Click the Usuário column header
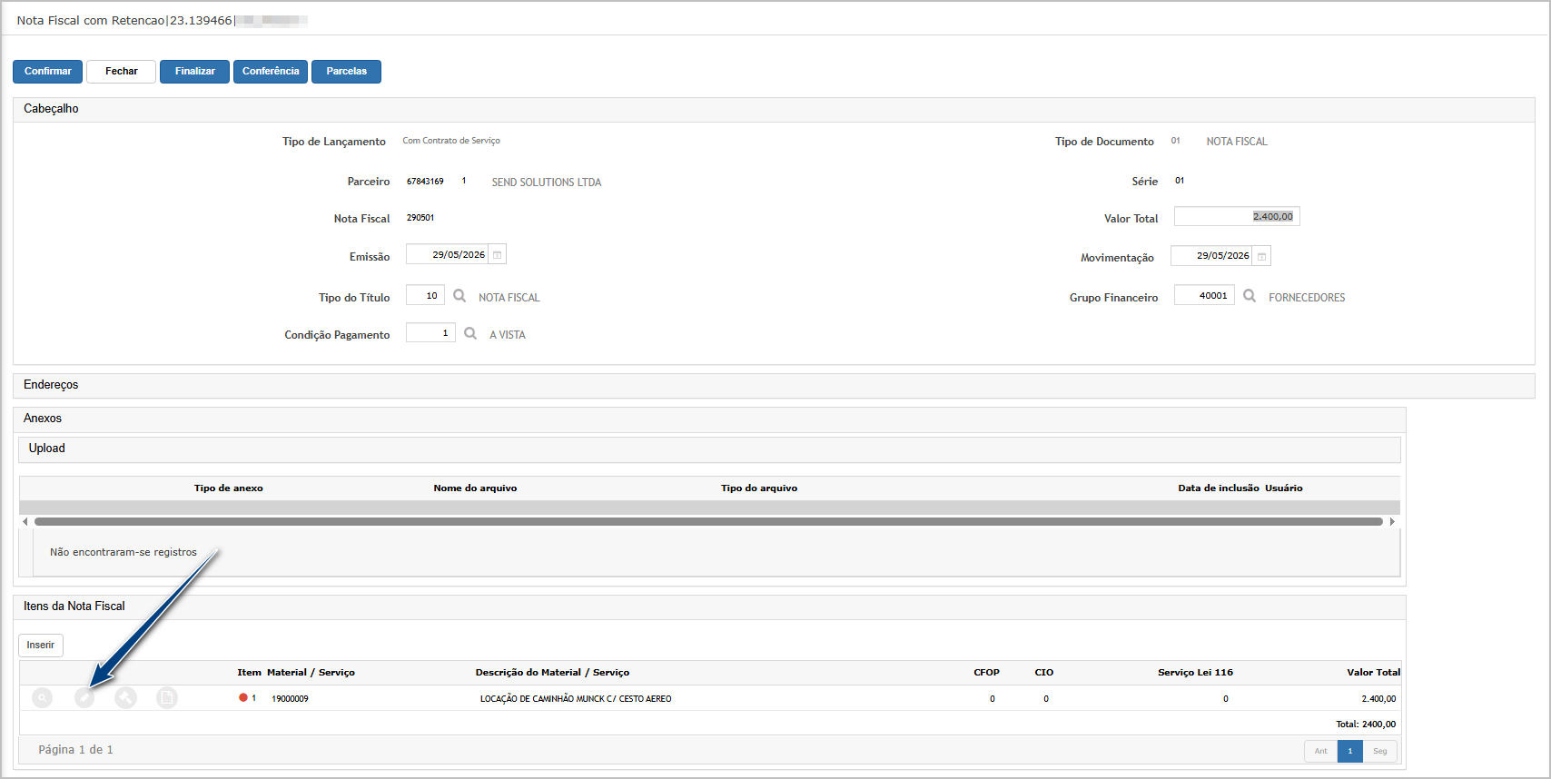Screen dimensions: 1551x779 (x=1284, y=488)
